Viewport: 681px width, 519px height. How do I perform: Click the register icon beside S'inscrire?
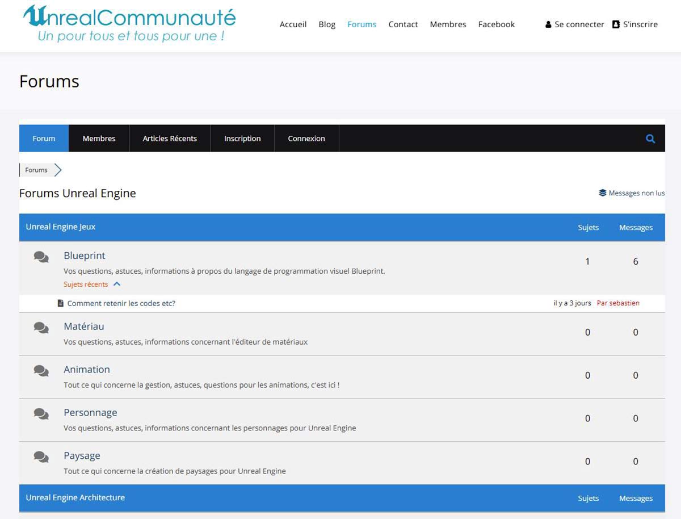click(x=616, y=24)
